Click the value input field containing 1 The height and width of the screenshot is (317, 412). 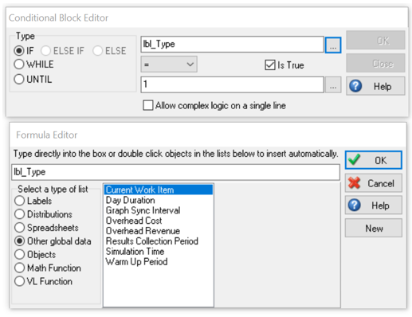tap(232, 84)
